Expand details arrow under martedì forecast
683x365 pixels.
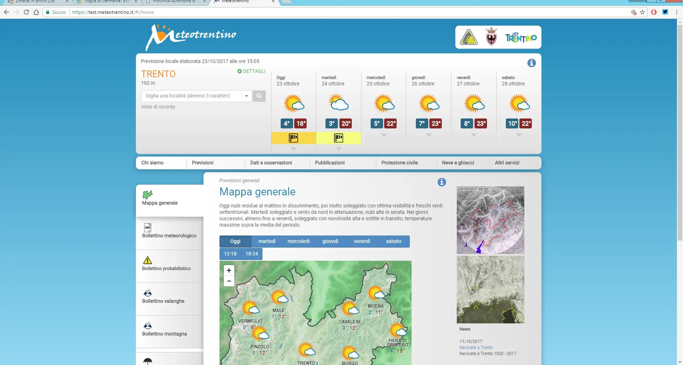(x=339, y=149)
